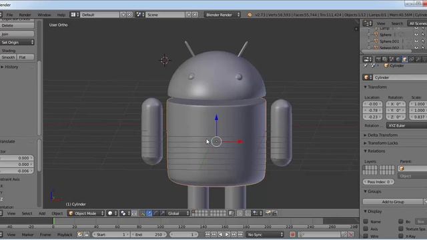Open the timeline Playback menu
This screenshot has width=427, height=240.
click(x=65, y=235)
